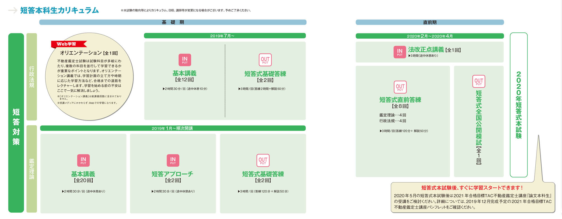The width and height of the screenshot is (562, 219).
Task: Select the 基礎期 header bar
Action: (173, 22)
